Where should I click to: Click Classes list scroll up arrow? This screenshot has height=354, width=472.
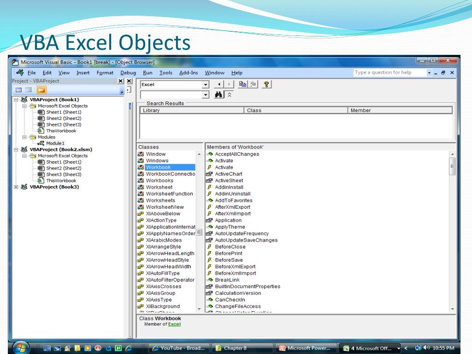click(x=199, y=154)
